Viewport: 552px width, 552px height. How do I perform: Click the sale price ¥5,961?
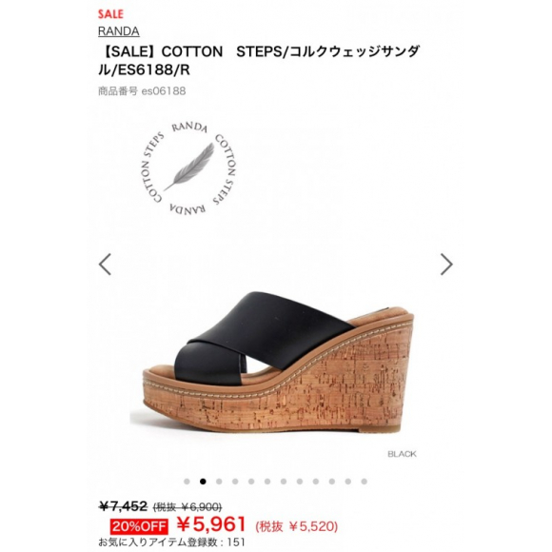pyautogui.click(x=210, y=524)
